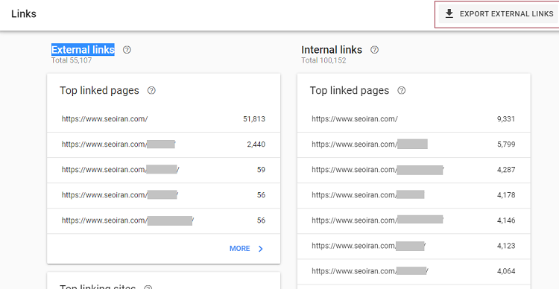Select internal row with 4,064 links
Image resolution: width=559 pixels, height=289 pixels.
(x=414, y=271)
